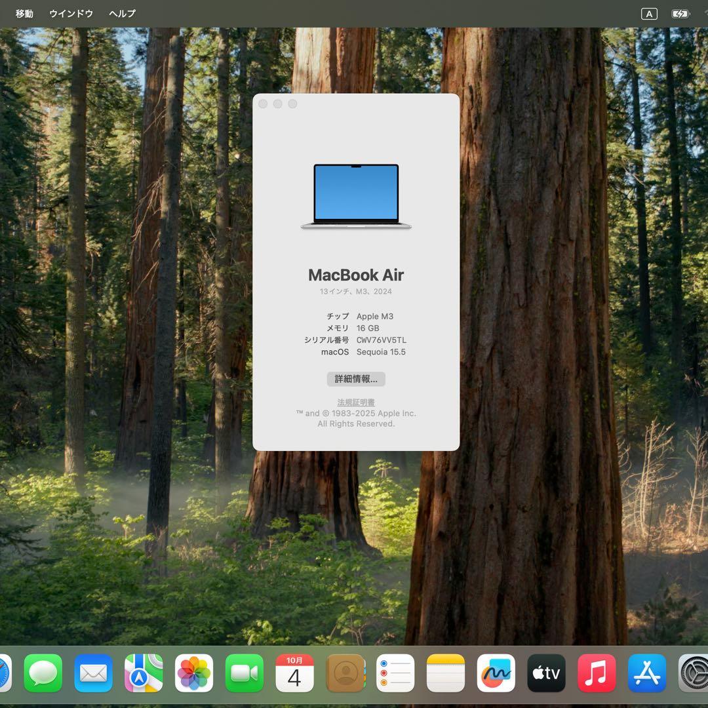Viewport: 708px width, 708px height.
Task: Open the 法規証明書 link
Action: coord(355,402)
